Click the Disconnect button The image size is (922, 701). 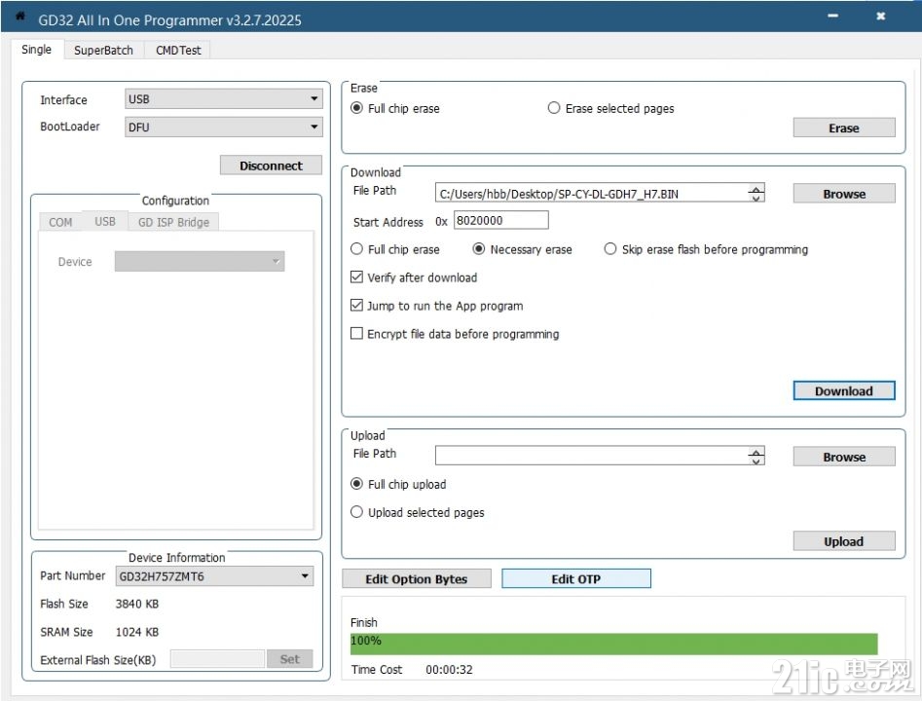[x=271, y=166]
